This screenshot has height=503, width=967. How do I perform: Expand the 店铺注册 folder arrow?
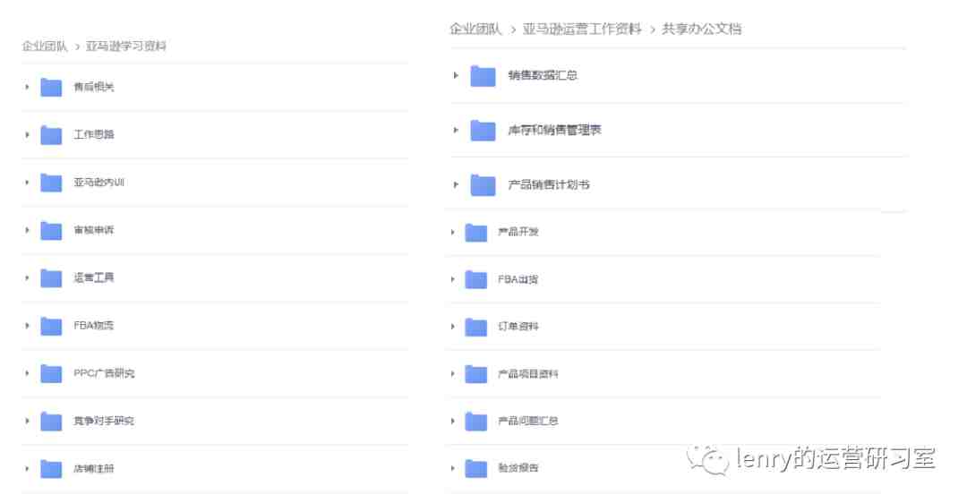(27, 468)
